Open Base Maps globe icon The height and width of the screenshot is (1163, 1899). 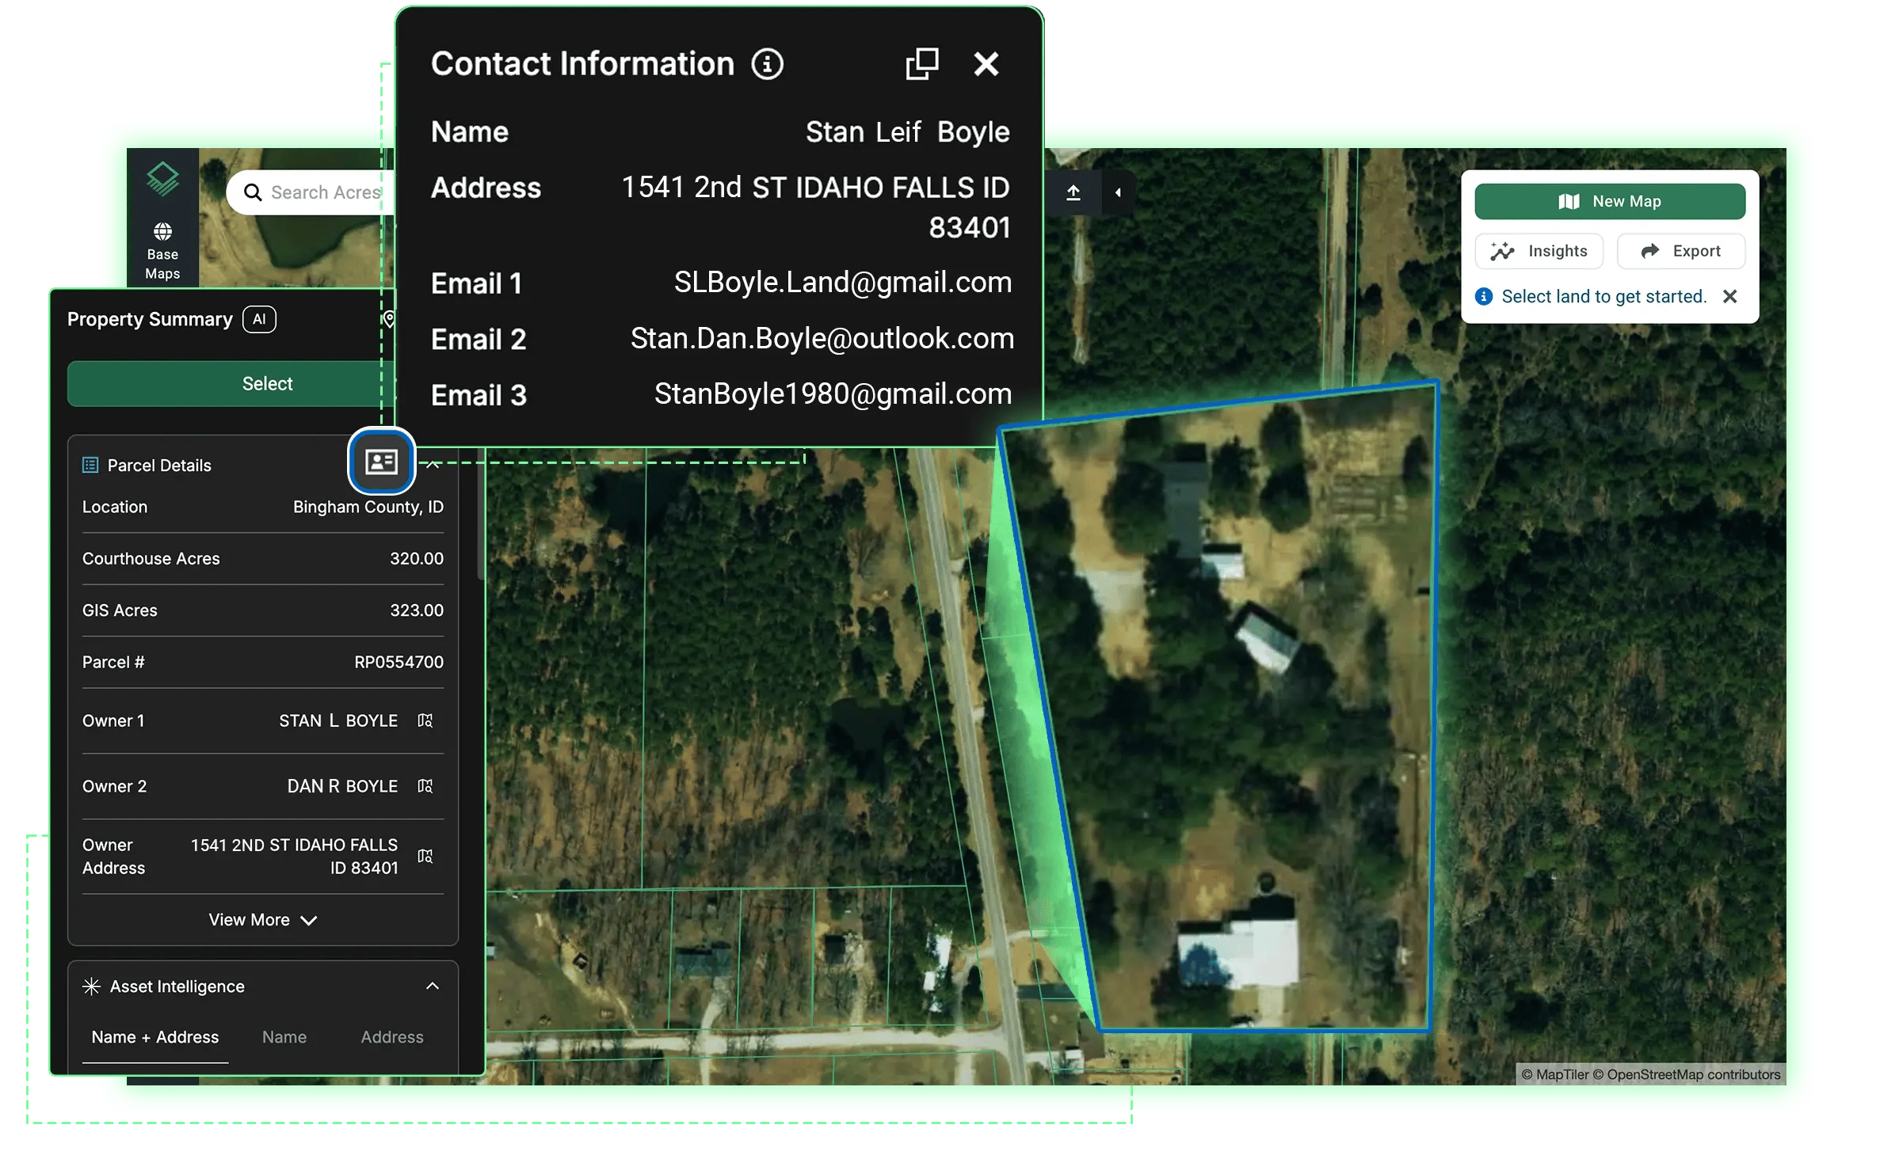point(162,231)
